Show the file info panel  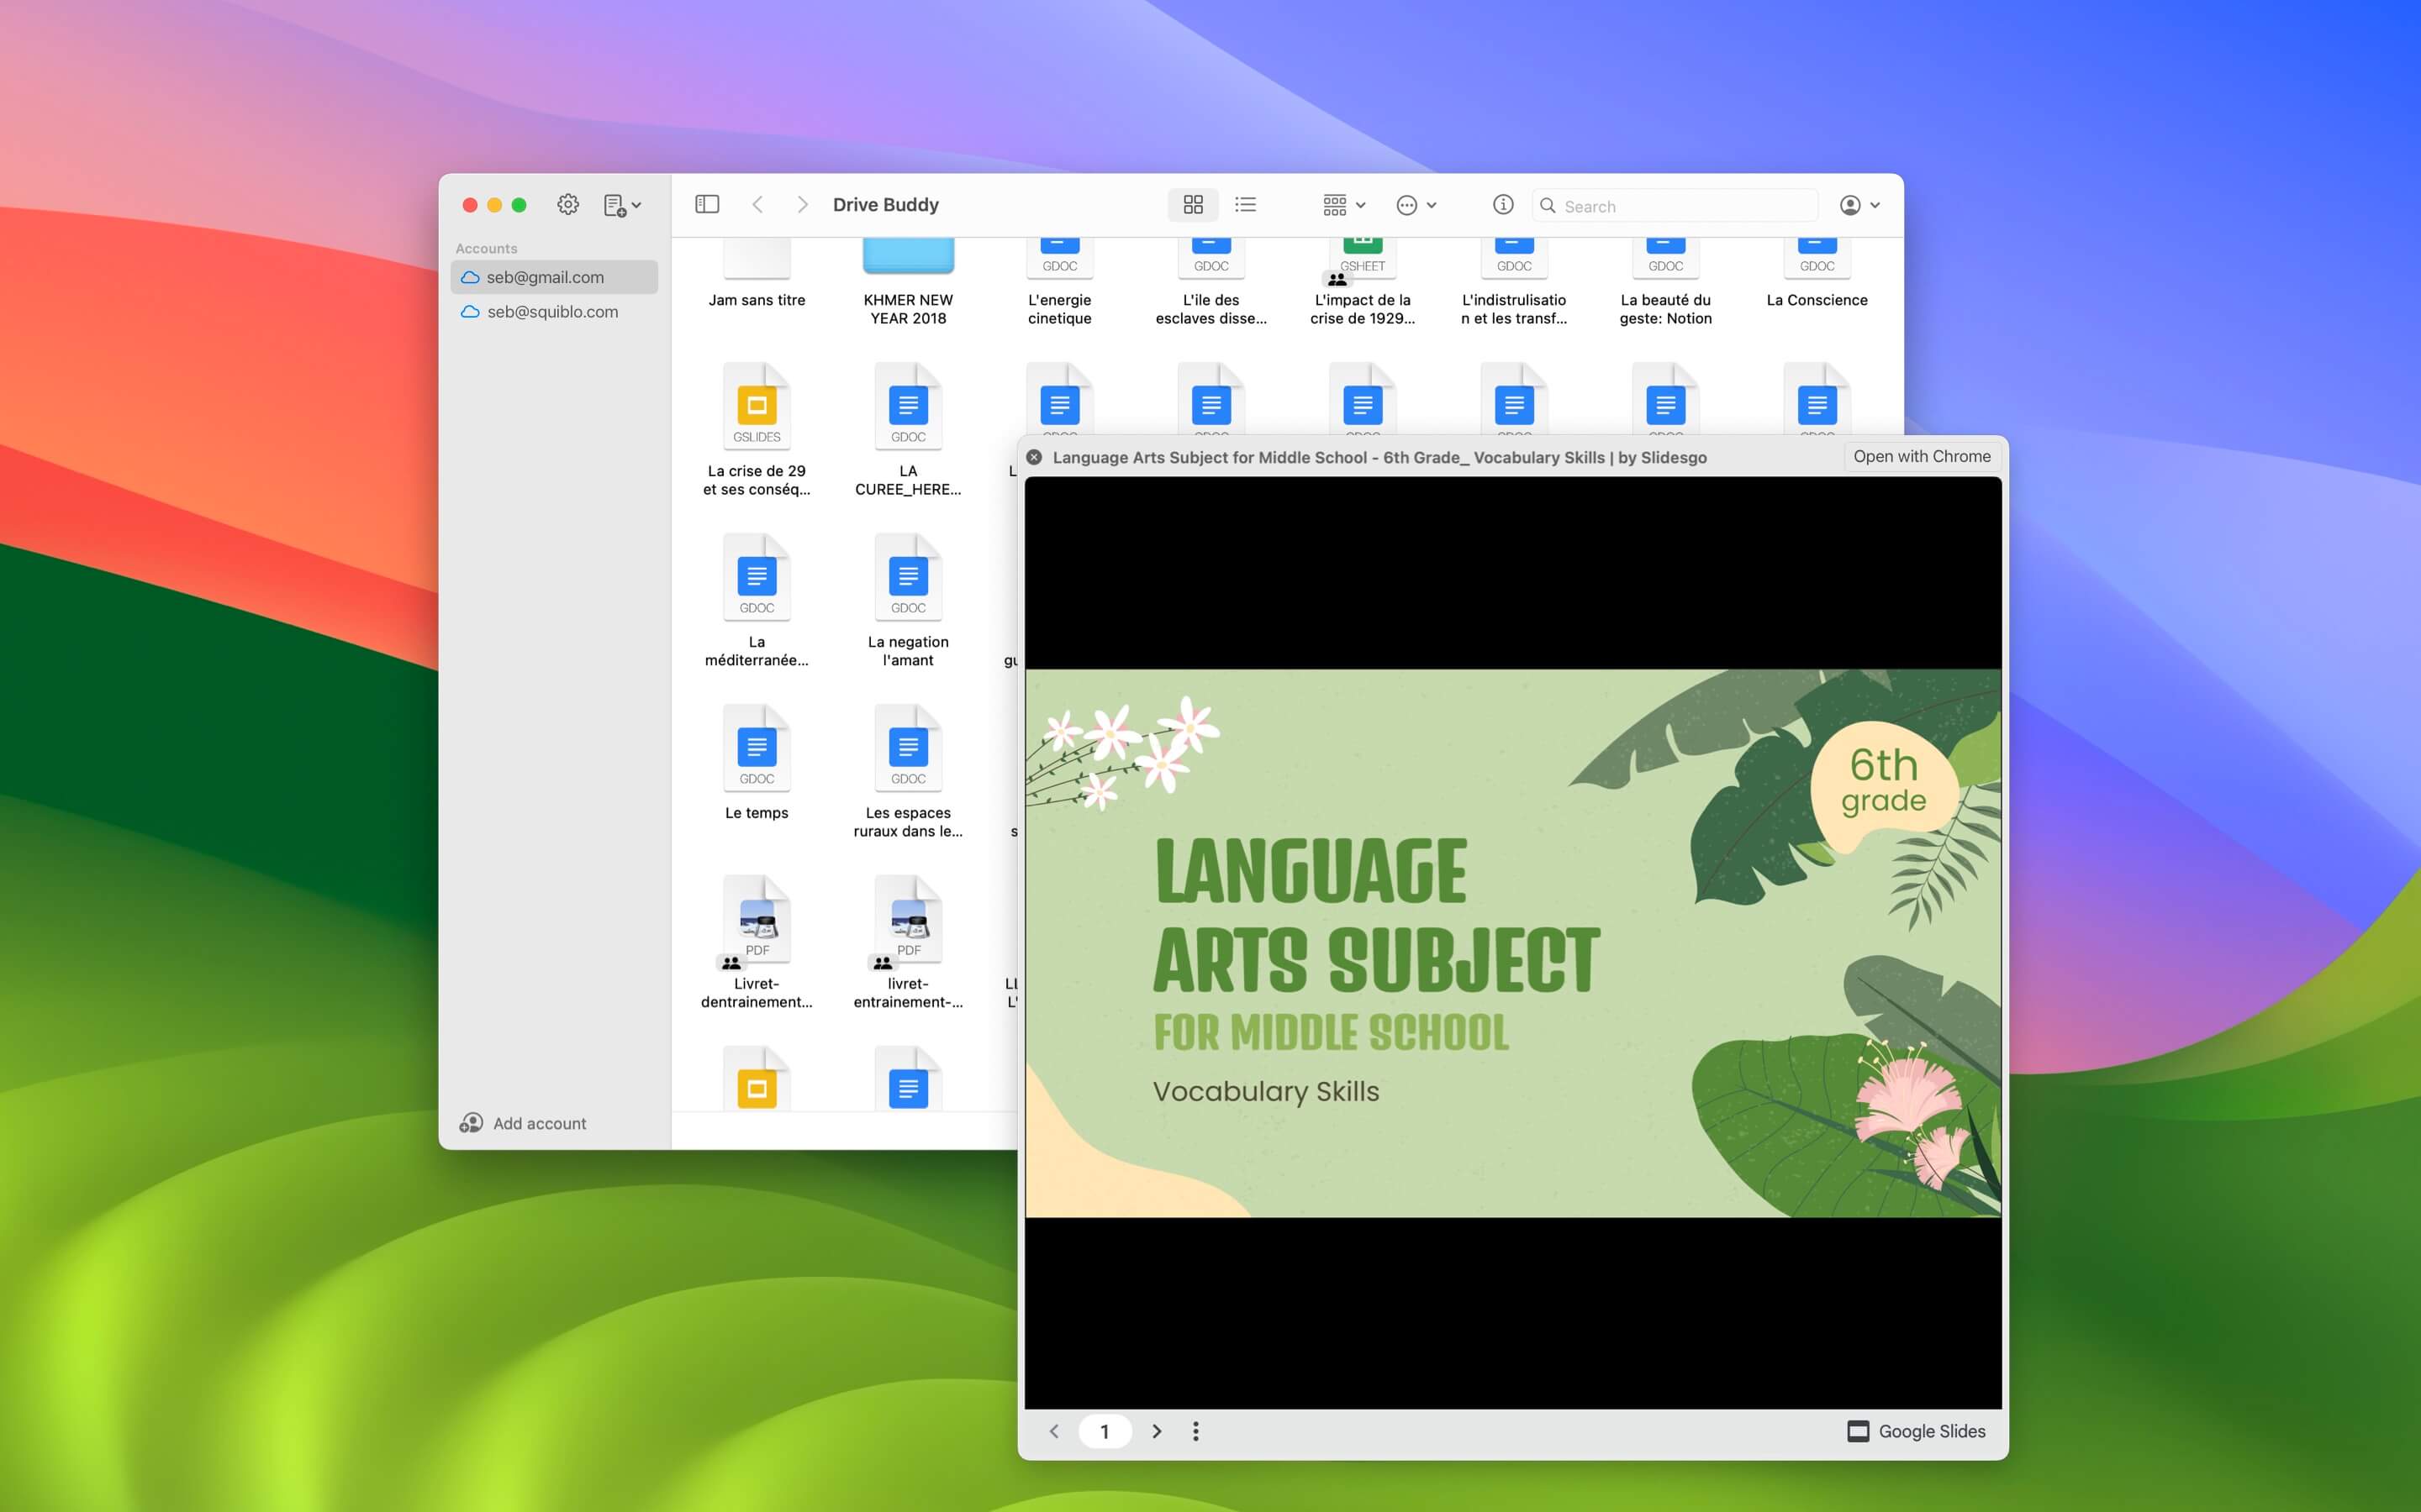tap(1503, 204)
